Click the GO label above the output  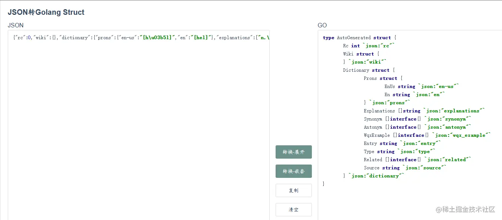pyautogui.click(x=322, y=25)
